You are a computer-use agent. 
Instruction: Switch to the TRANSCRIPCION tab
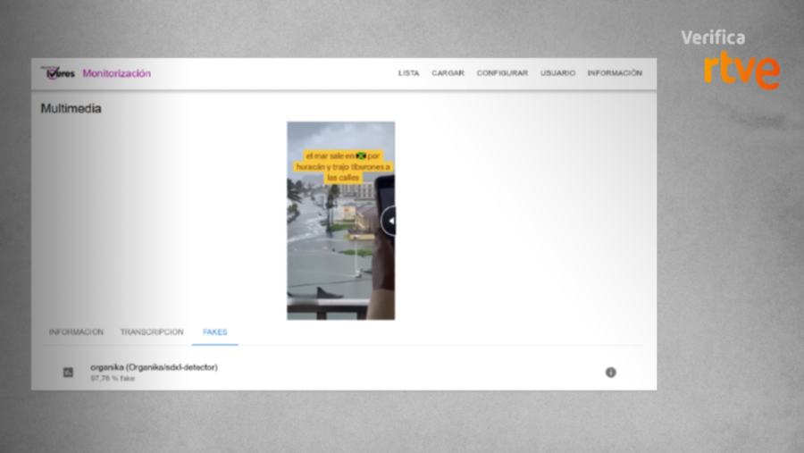coord(152,332)
